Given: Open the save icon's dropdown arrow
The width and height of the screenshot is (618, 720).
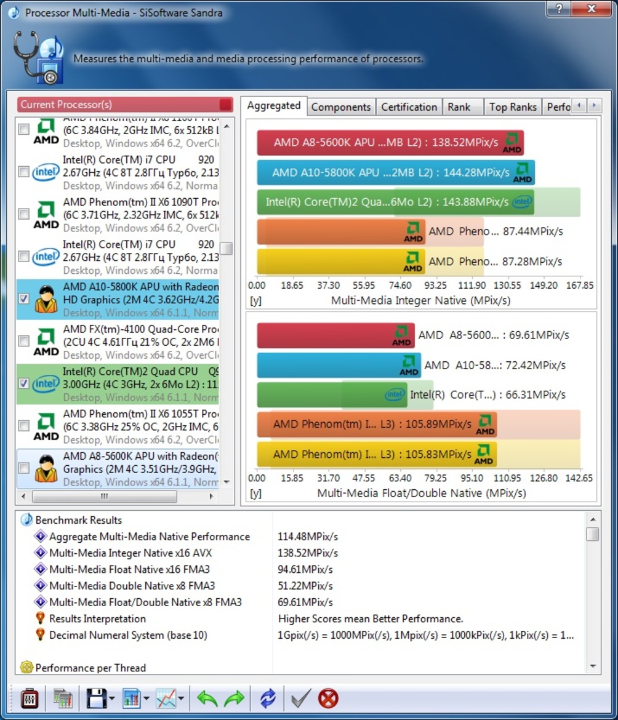Looking at the screenshot, I should click(x=112, y=699).
